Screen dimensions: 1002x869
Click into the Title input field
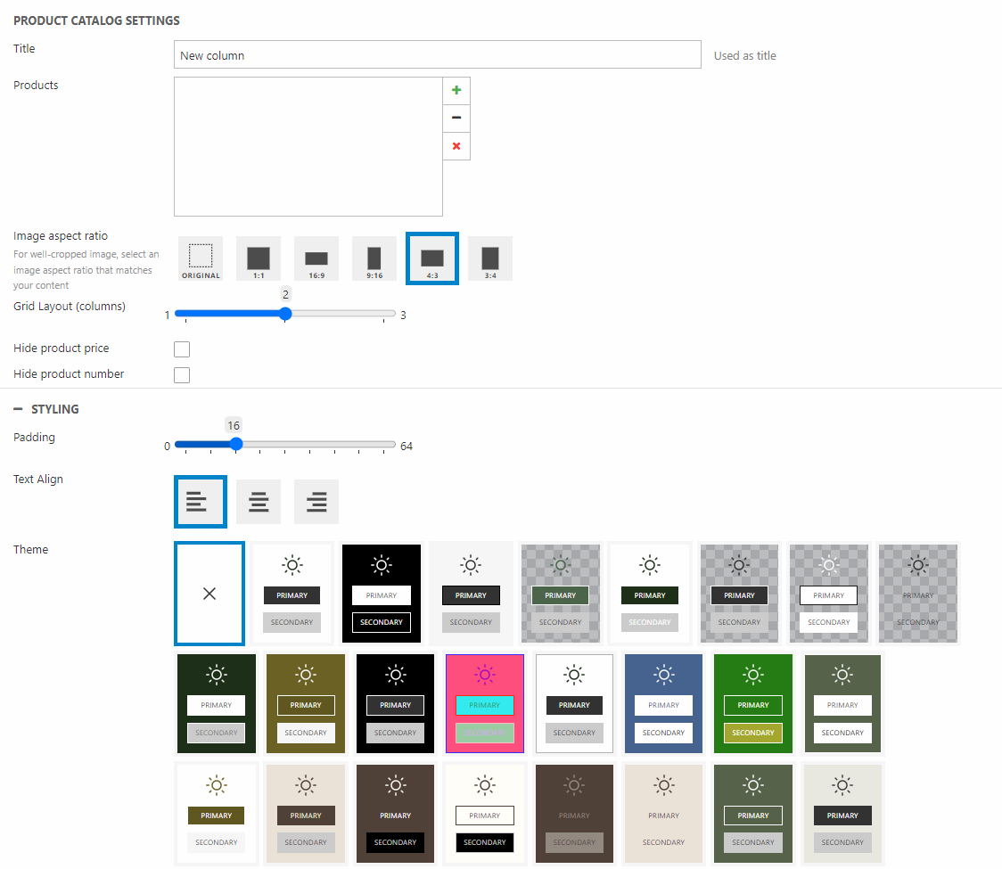click(437, 55)
